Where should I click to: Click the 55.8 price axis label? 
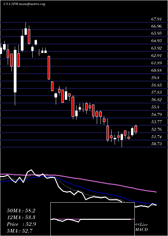(x=155, y=107)
